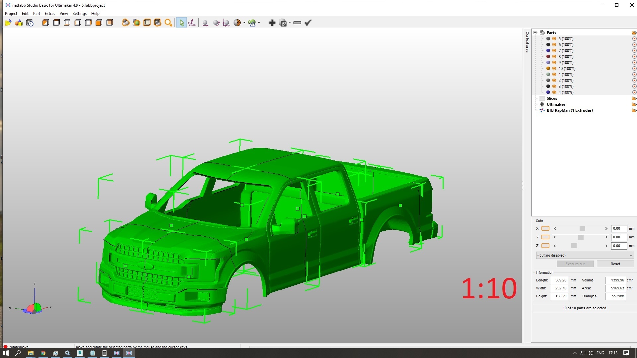Open the Settings menu
Screen dimensions: 637x358
click(x=79, y=14)
